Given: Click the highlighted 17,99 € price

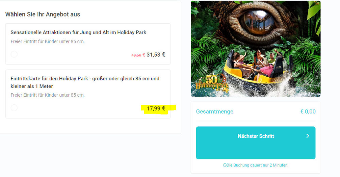Looking at the screenshot, I should click(x=156, y=109).
